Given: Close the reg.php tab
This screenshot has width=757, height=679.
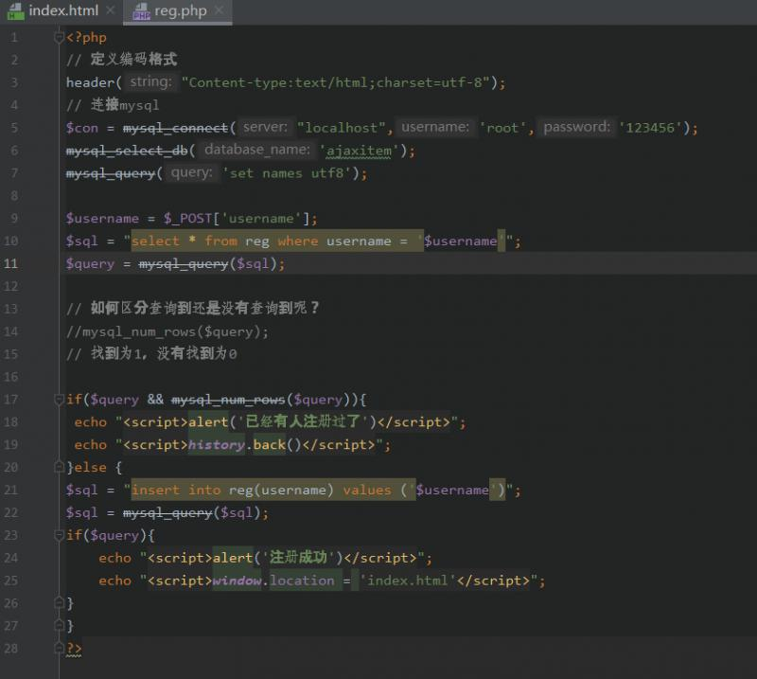Looking at the screenshot, I should [x=220, y=10].
